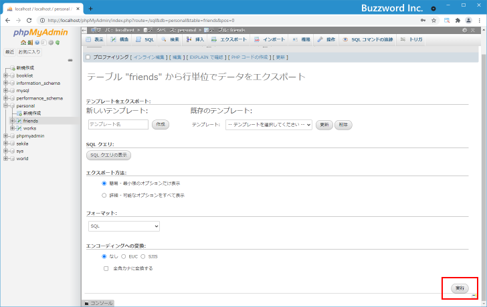Screen dimensions: 487x307
Task: Bookmark page with the star icon
Action: pos(434,21)
